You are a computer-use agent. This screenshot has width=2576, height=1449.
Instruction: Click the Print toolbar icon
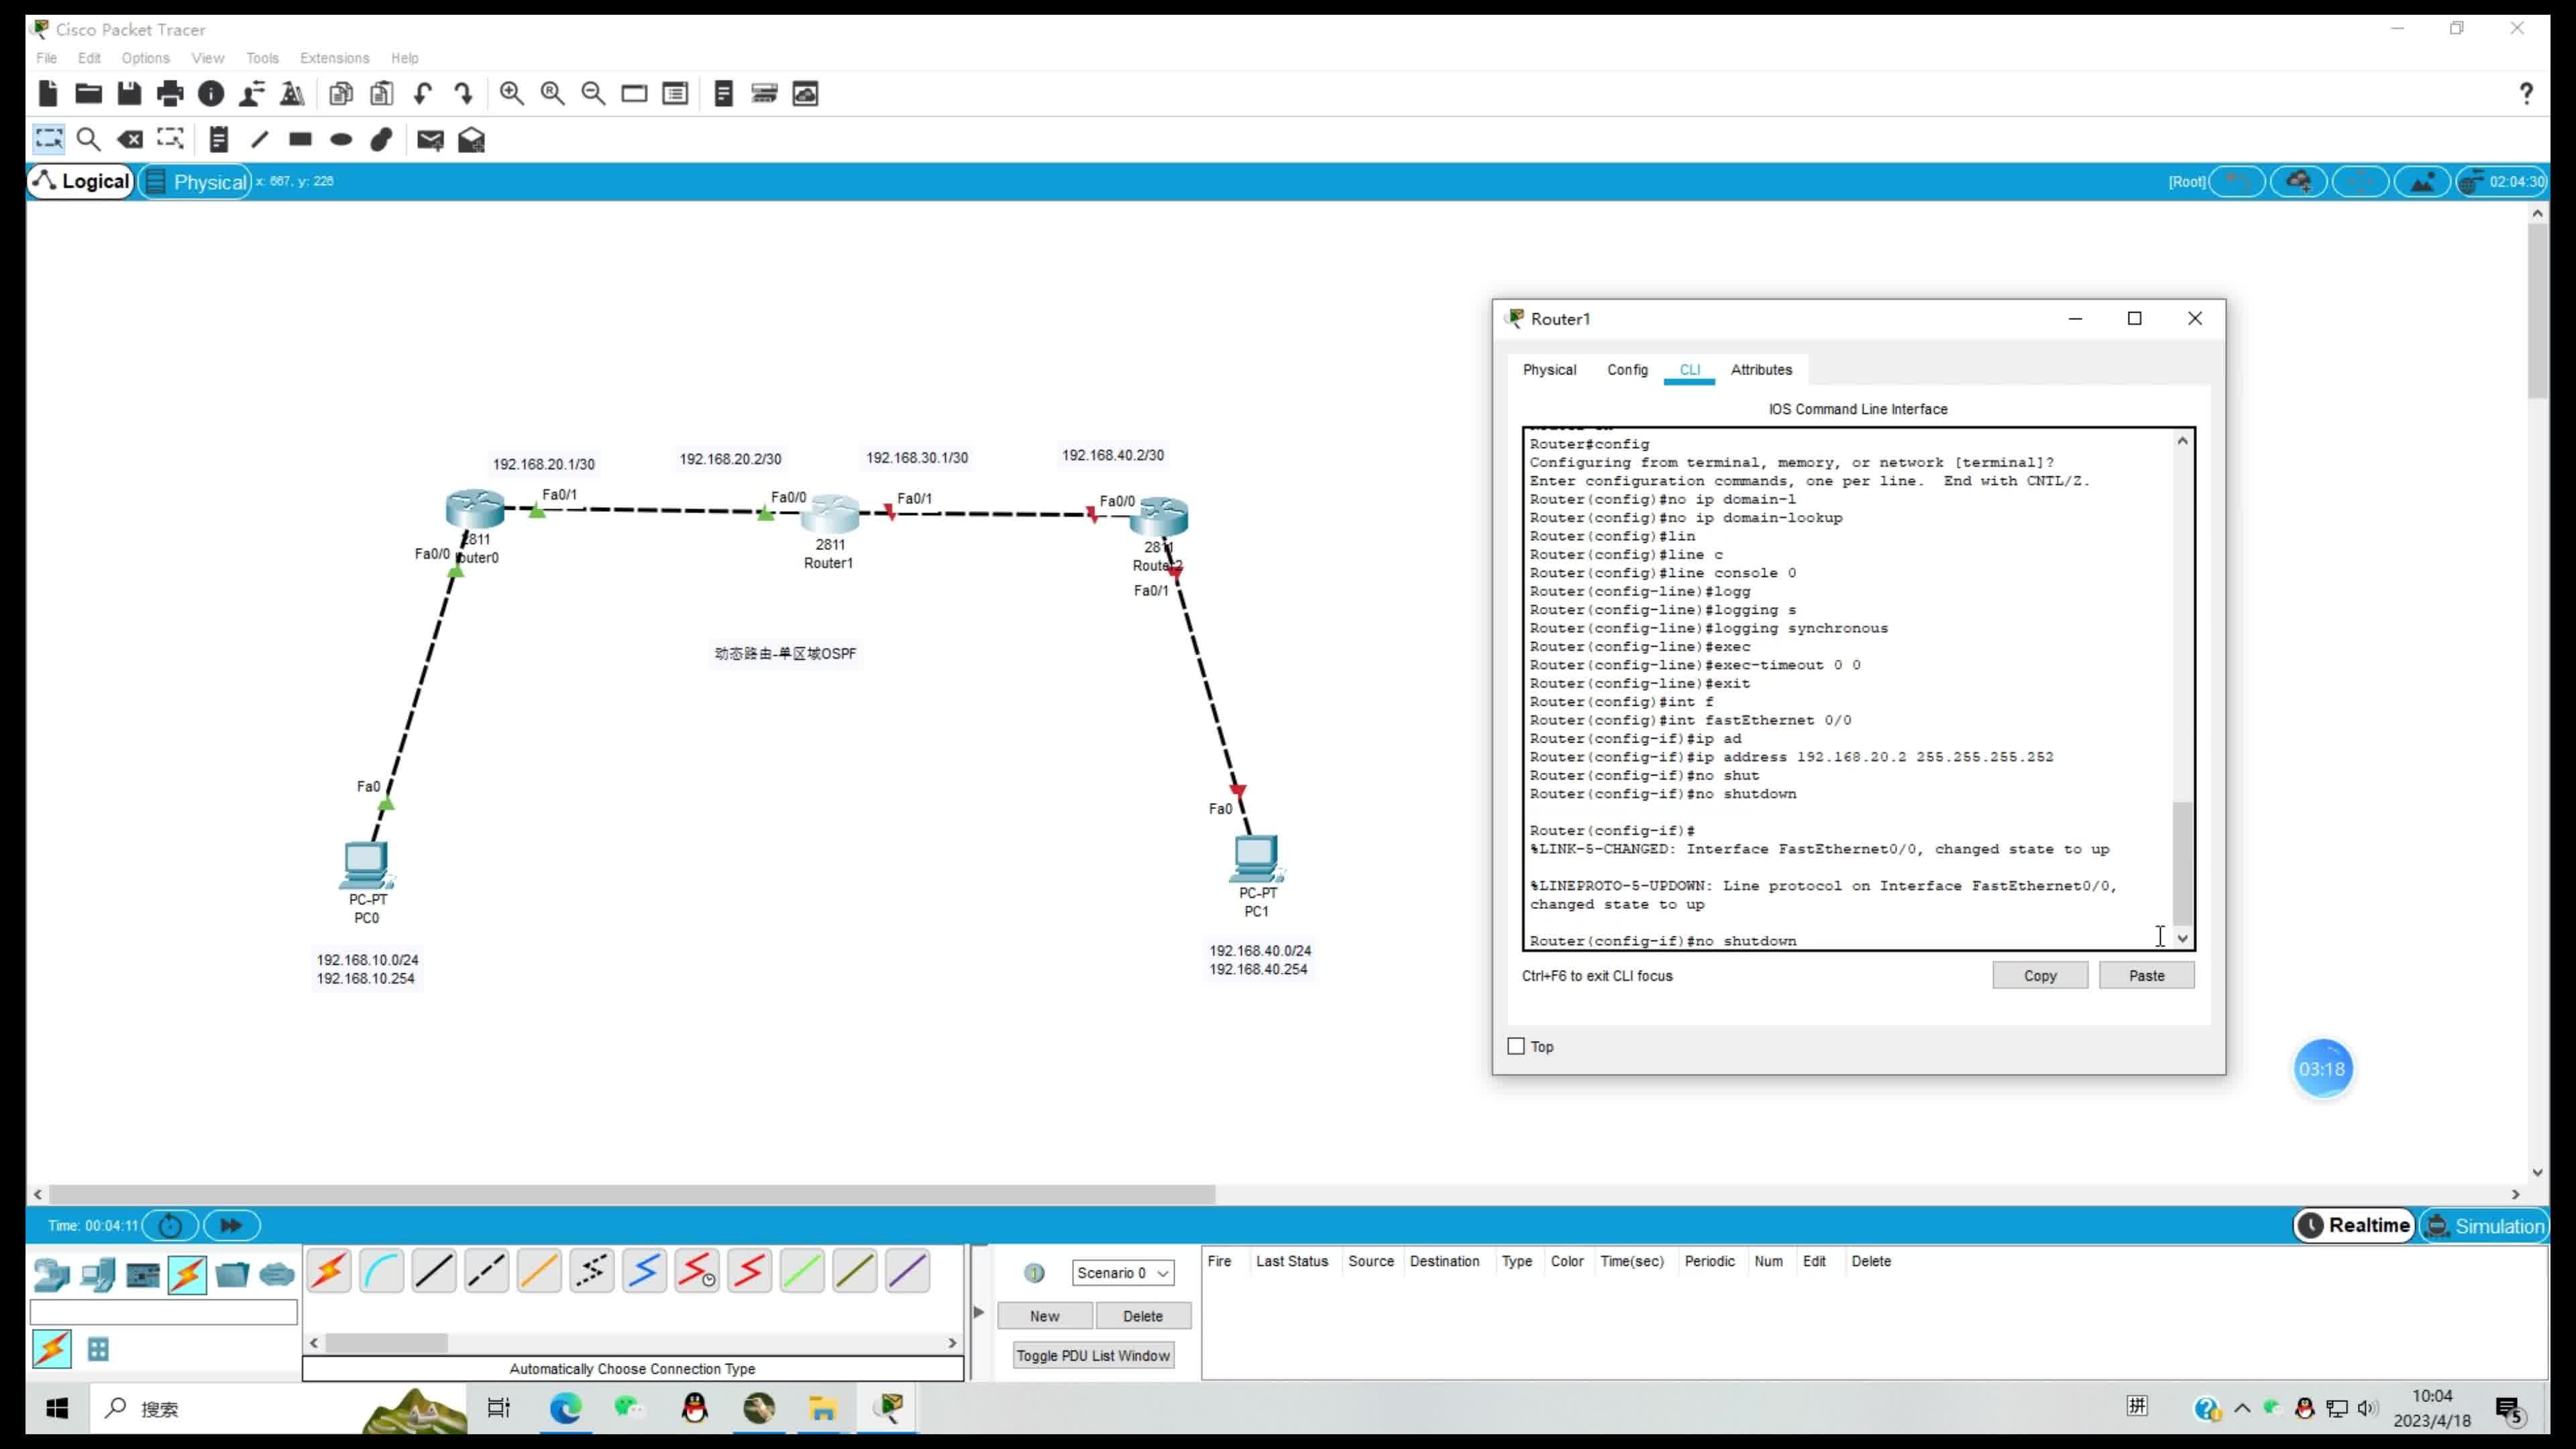click(170, 94)
